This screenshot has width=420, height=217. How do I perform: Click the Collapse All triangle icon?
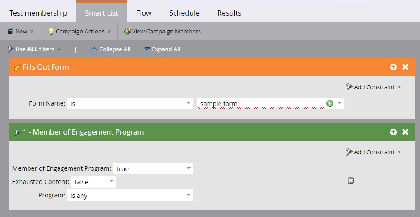point(94,49)
